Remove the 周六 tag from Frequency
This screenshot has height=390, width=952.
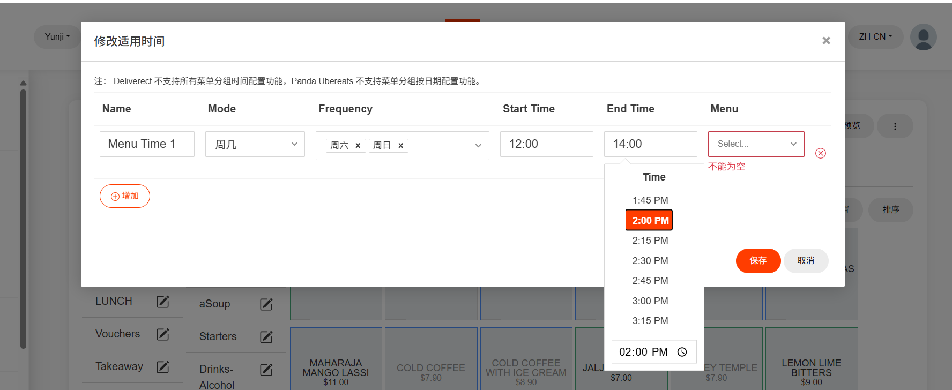358,146
